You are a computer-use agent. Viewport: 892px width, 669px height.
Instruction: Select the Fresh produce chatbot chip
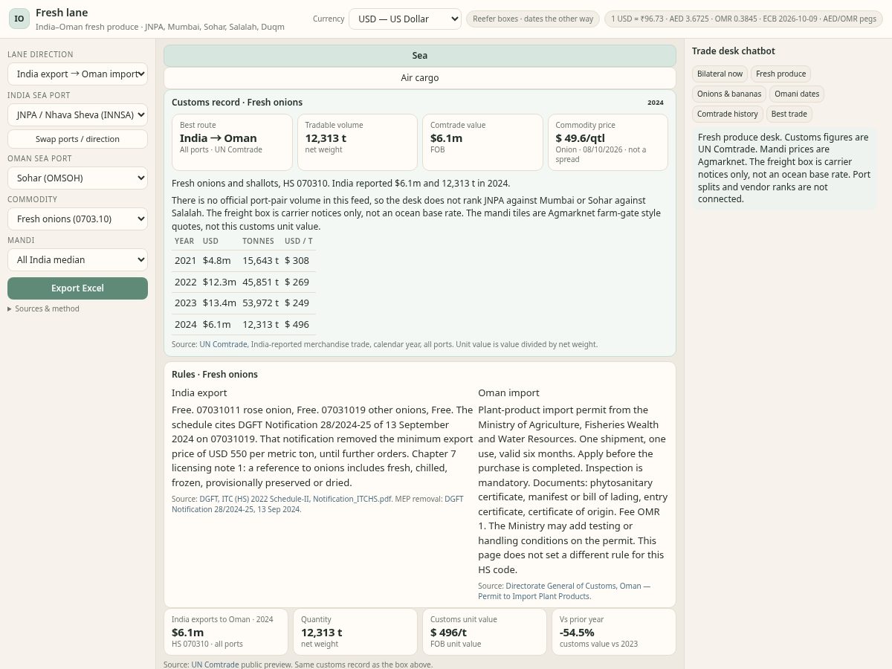(x=780, y=74)
